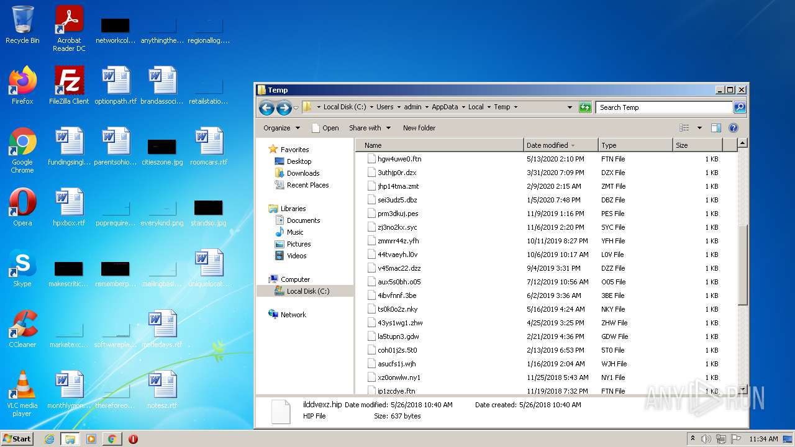Click the search magnifier icon
This screenshot has height=447, width=795.
pos(739,107)
